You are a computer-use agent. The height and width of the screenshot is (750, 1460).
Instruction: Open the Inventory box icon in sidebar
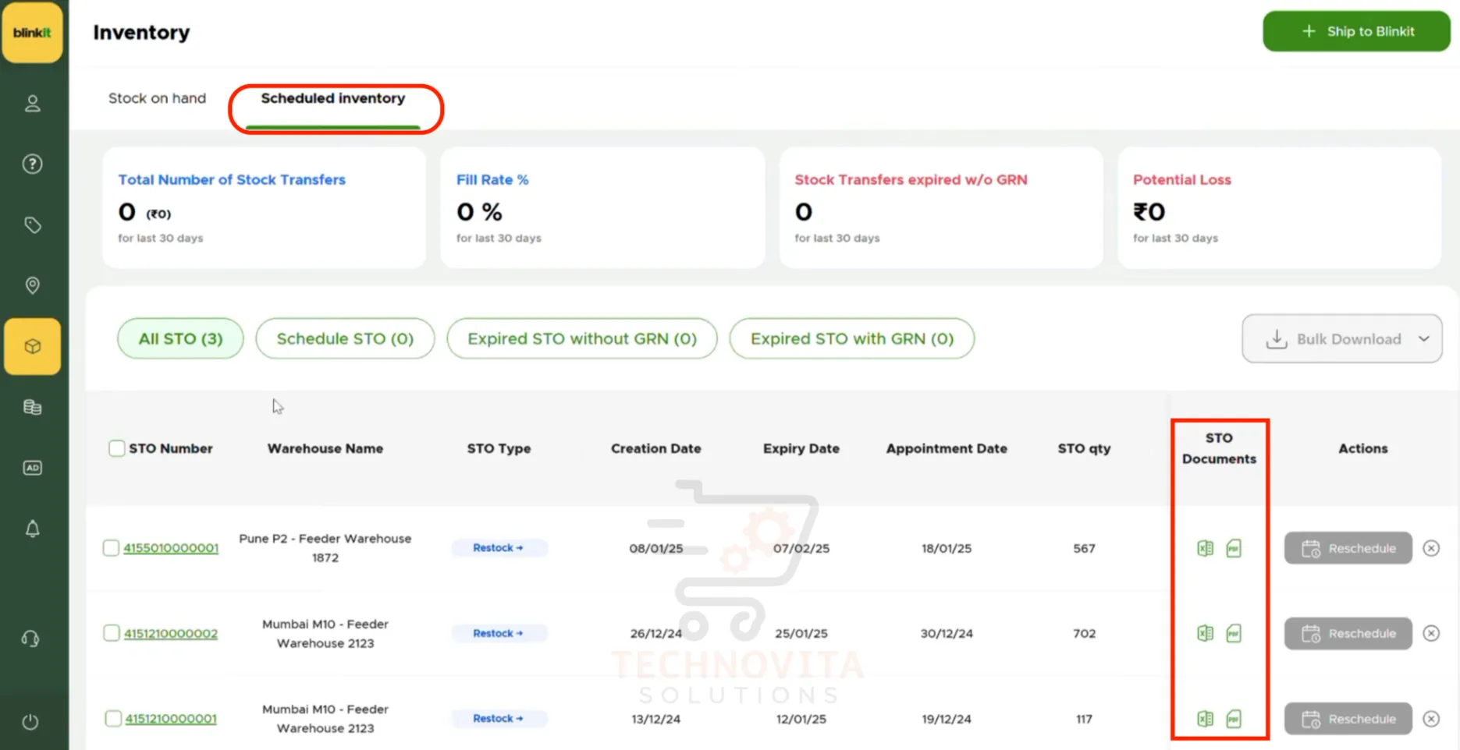point(32,346)
